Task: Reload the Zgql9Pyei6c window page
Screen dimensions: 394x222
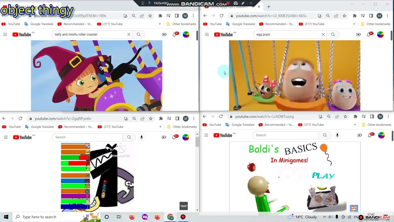Action: (x=20, y=118)
